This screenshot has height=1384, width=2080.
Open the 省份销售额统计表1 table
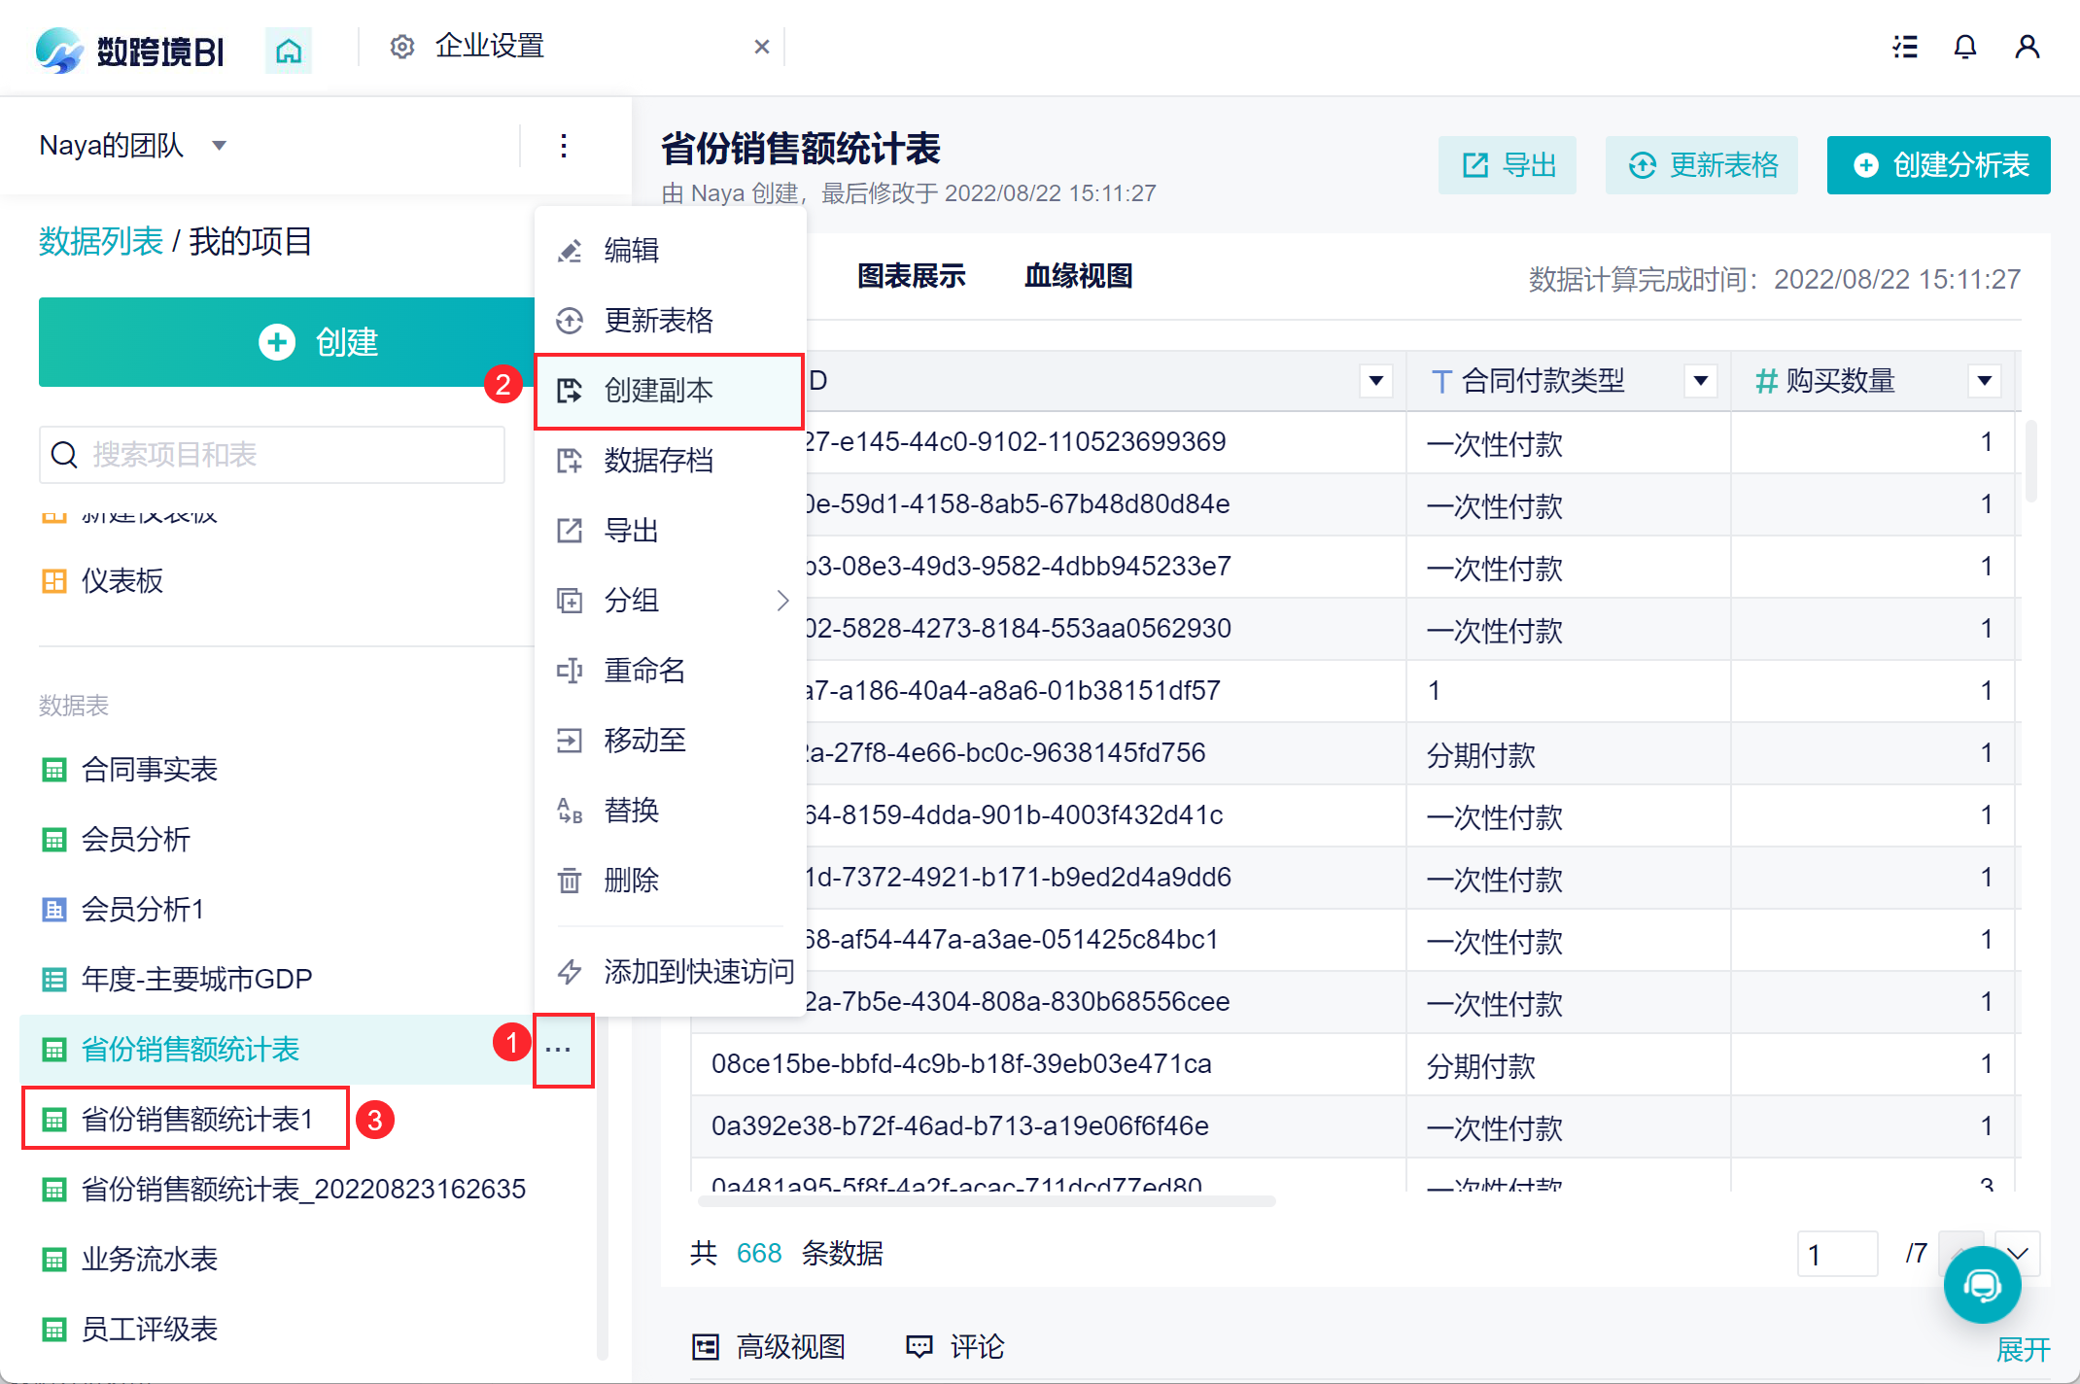click(x=197, y=1120)
